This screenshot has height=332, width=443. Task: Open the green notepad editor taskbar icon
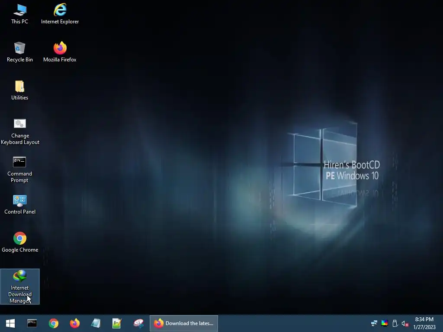pos(117,323)
